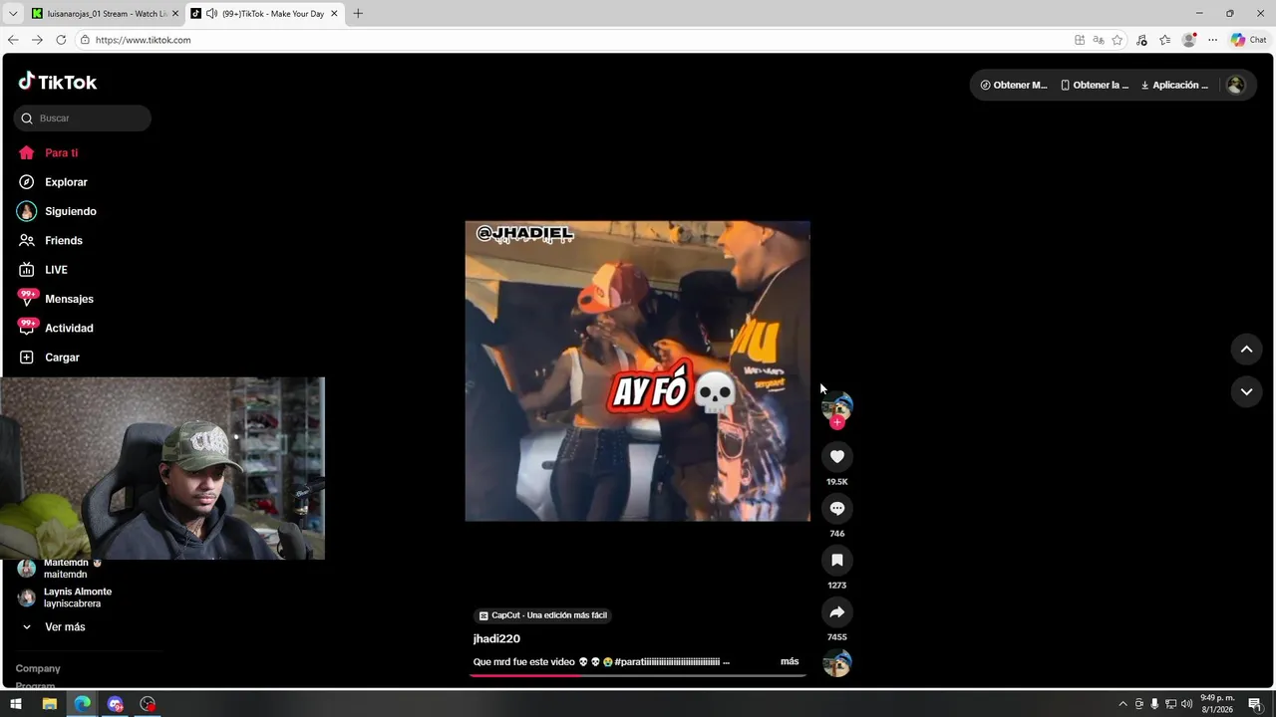This screenshot has height=717, width=1276.
Task: Click the address bar URL
Action: click(x=143, y=40)
